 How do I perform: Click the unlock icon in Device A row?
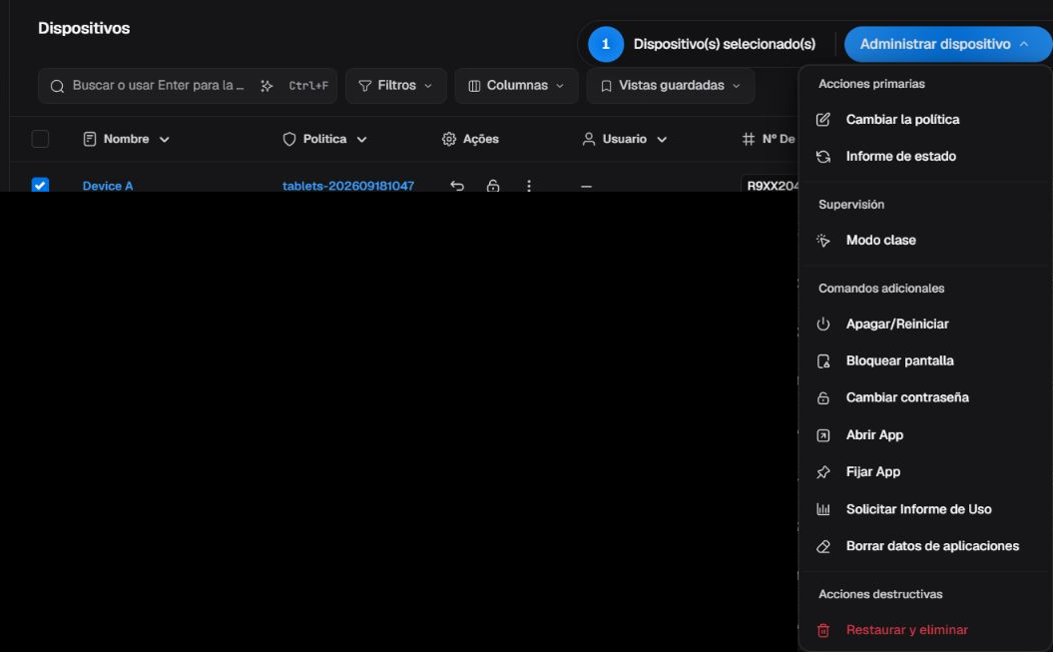(x=493, y=186)
